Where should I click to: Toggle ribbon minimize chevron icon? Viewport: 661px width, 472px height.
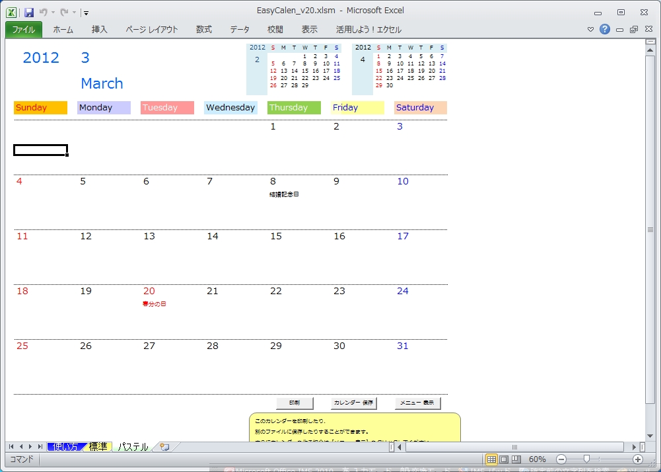click(590, 30)
